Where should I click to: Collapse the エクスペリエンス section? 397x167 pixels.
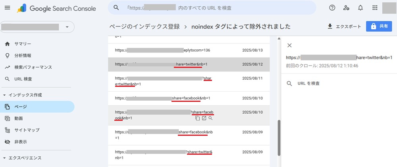(4, 158)
